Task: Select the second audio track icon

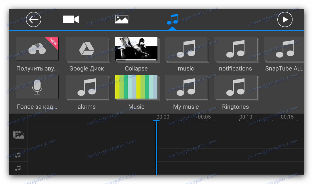Action: 18,168
